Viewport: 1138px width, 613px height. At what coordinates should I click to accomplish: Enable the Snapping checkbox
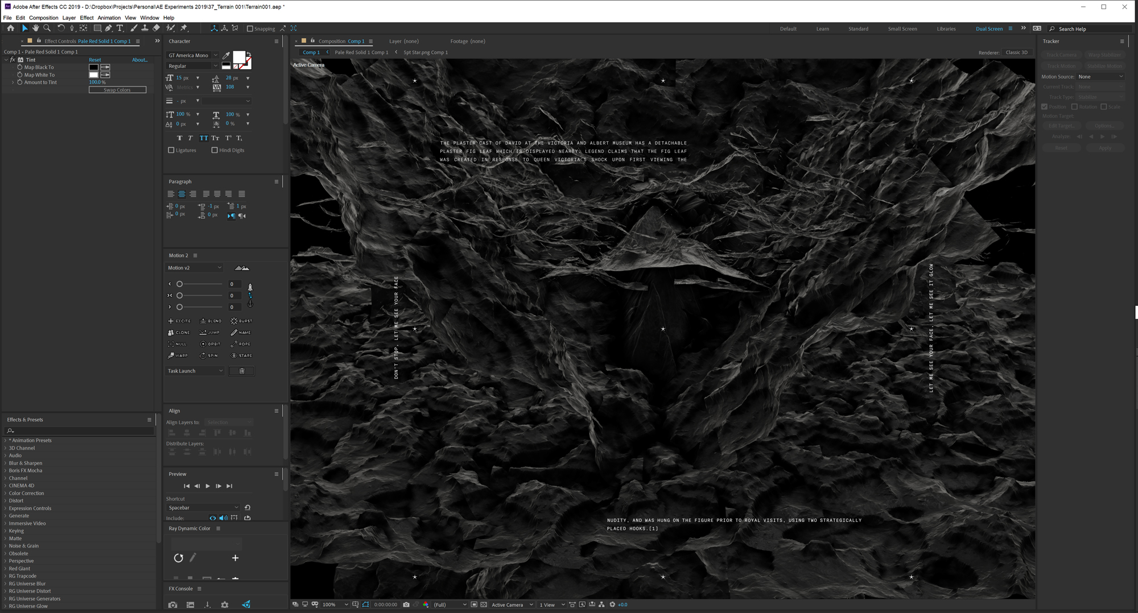click(250, 28)
